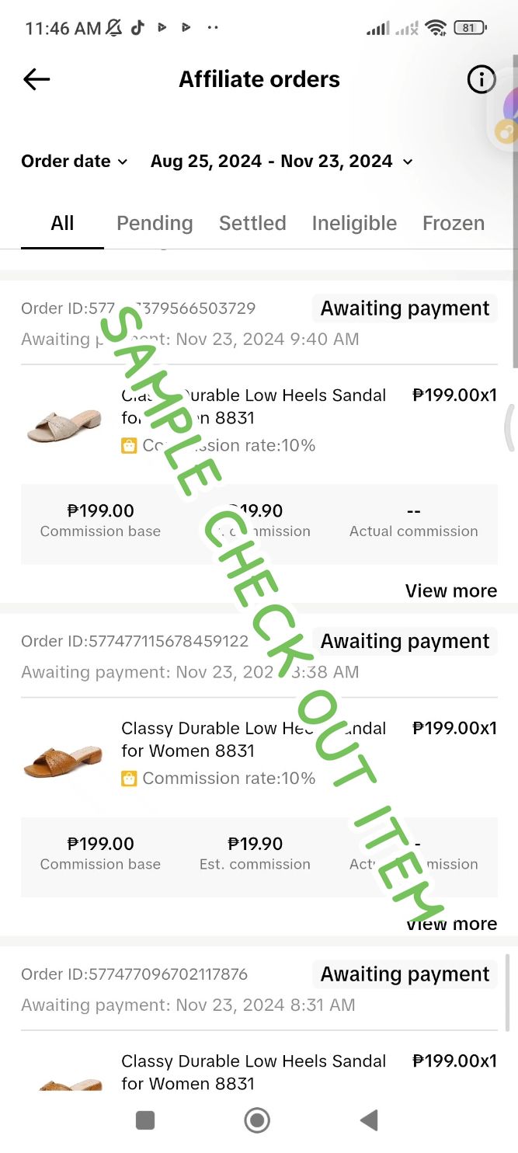518x1153 pixels.
Task: Switch to the Settled tab
Action: (252, 224)
